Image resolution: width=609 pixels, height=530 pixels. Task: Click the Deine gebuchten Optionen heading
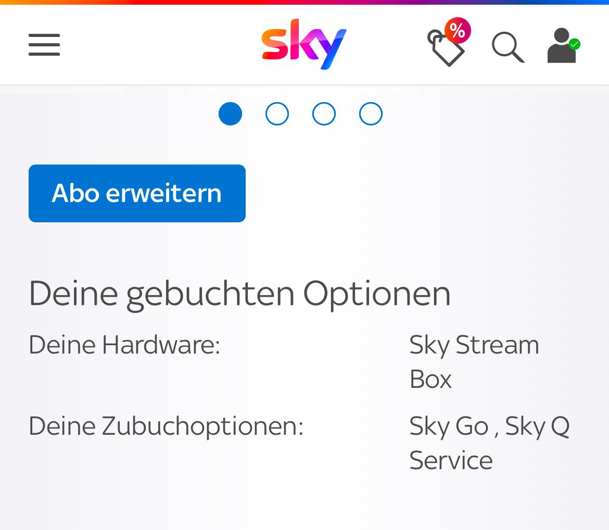[x=239, y=295]
